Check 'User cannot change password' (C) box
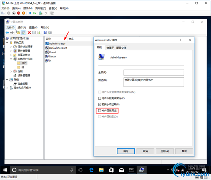Screen dimensions: 211x180 pos(100,98)
